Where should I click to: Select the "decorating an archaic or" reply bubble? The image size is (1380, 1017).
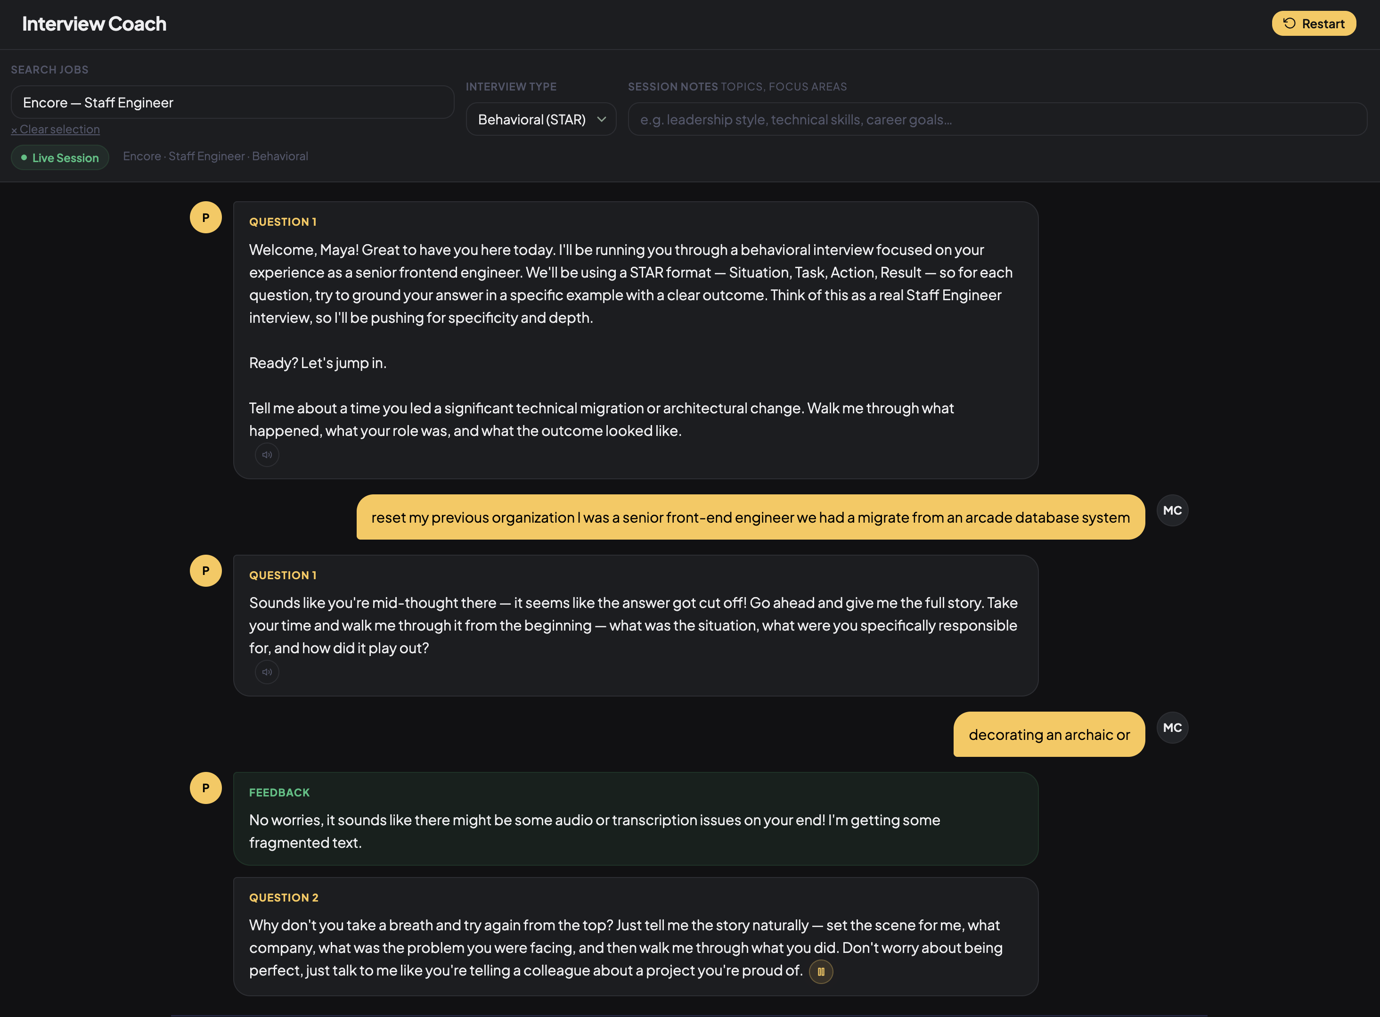click(x=1049, y=734)
